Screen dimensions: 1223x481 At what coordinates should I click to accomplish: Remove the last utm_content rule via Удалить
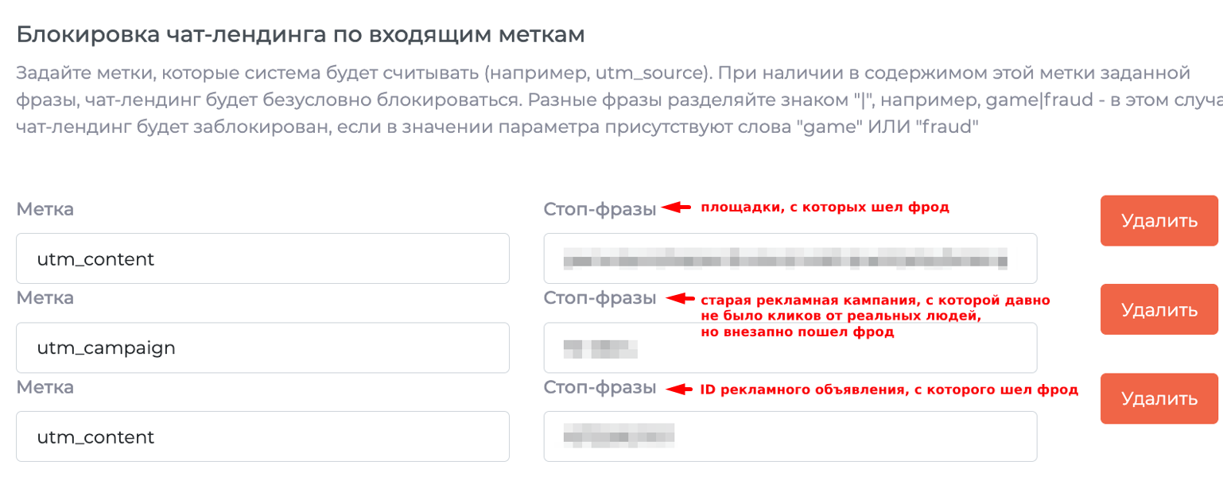tap(1159, 398)
